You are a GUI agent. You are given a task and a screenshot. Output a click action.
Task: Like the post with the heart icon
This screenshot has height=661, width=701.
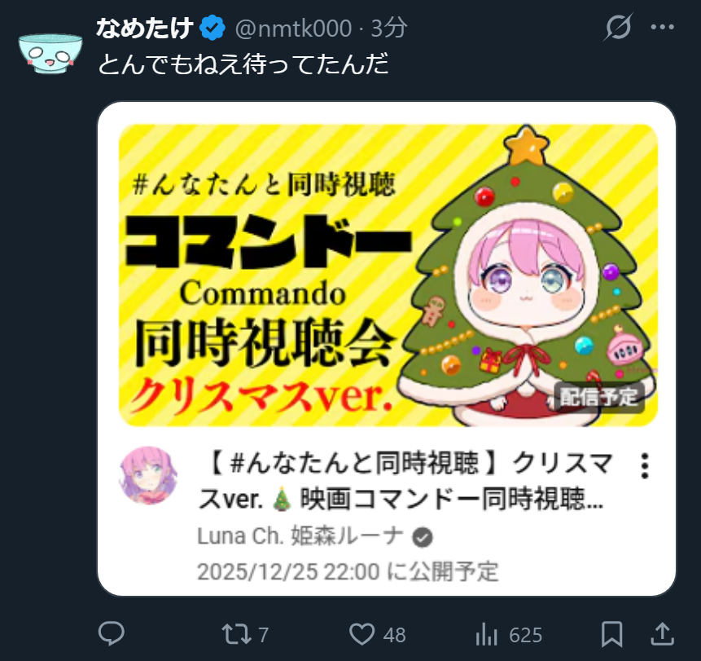[361, 634]
